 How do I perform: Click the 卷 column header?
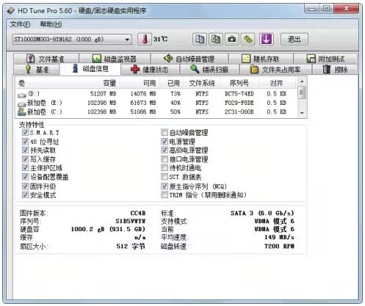pos(21,83)
